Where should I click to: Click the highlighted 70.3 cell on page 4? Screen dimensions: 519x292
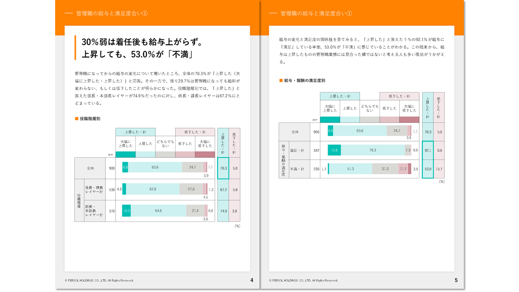tap(223, 168)
